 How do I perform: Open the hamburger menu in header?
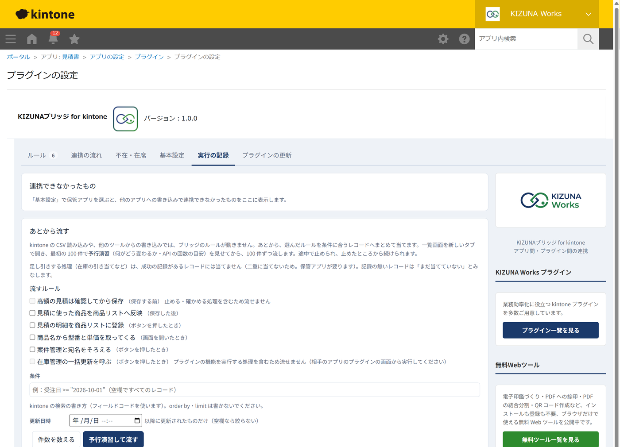(x=11, y=39)
